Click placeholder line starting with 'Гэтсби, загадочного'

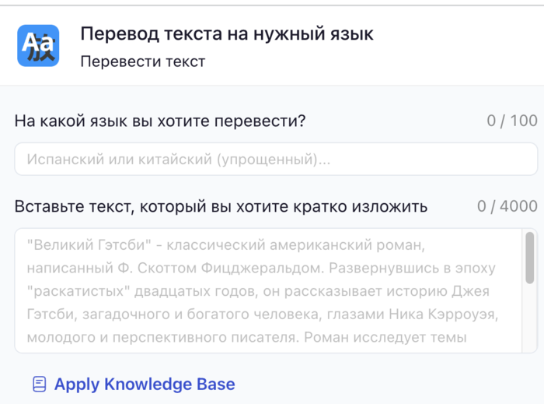(262, 314)
